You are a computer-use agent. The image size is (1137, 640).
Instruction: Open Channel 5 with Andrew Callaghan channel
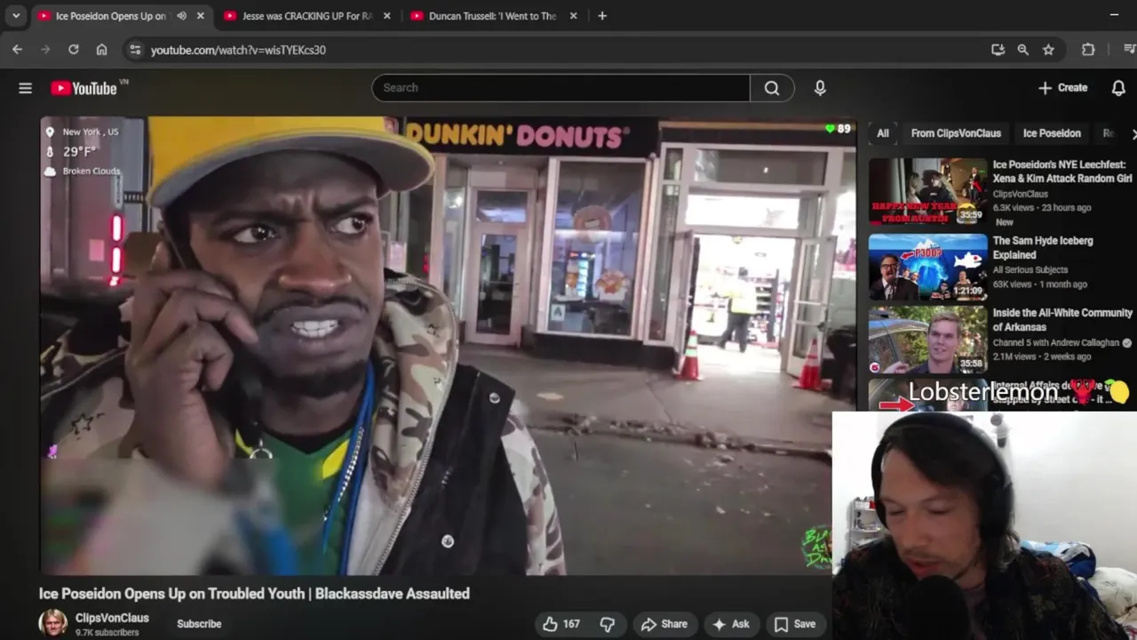coord(1056,342)
